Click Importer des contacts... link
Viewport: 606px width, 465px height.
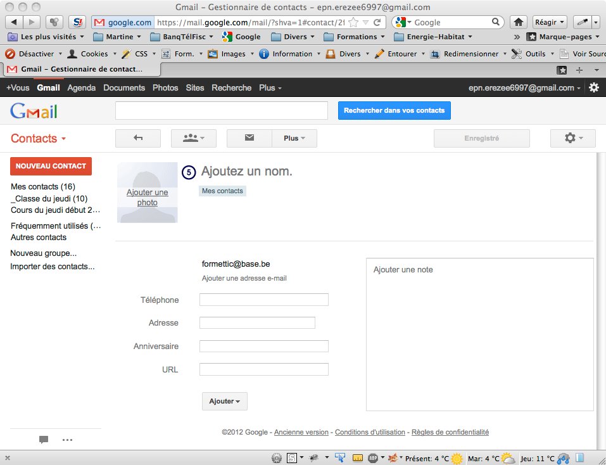[52, 266]
